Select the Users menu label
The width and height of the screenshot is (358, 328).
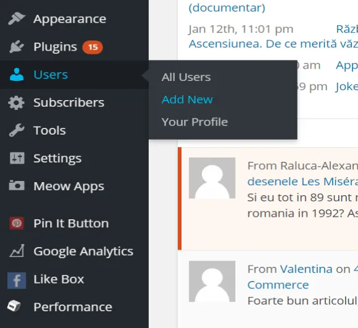tap(51, 75)
